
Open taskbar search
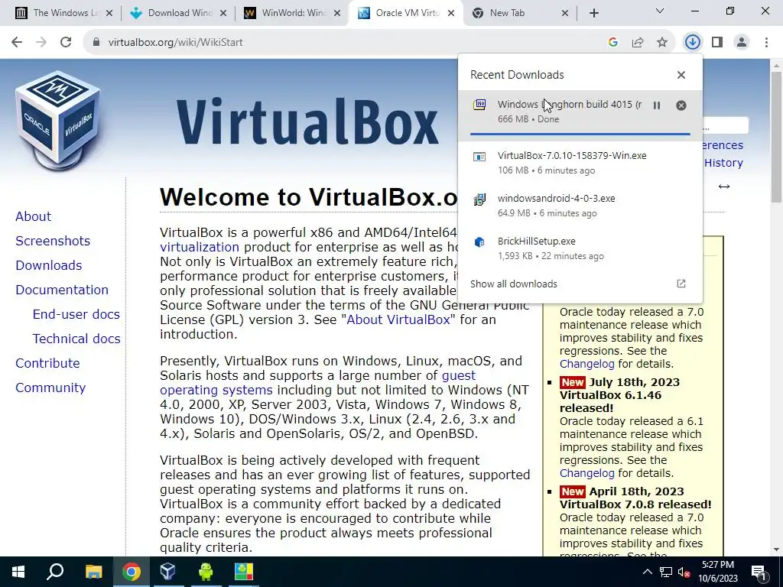click(x=55, y=572)
